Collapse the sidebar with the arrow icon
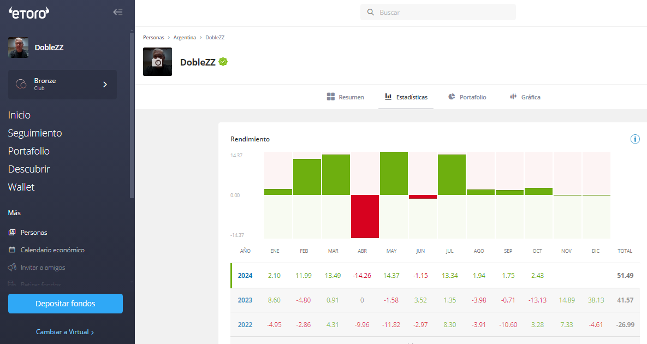 click(117, 12)
